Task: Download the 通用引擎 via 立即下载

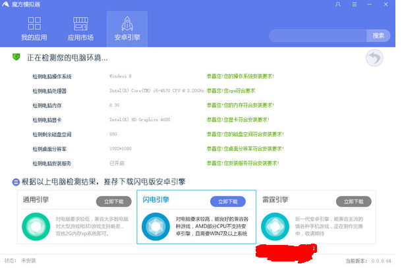Action: point(114,201)
